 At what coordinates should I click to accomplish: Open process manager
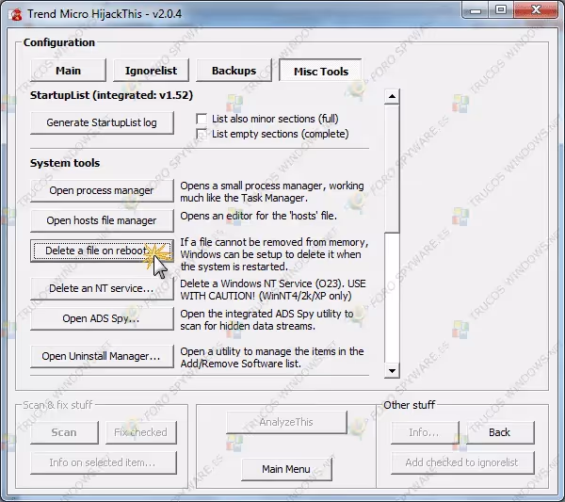pyautogui.click(x=102, y=190)
